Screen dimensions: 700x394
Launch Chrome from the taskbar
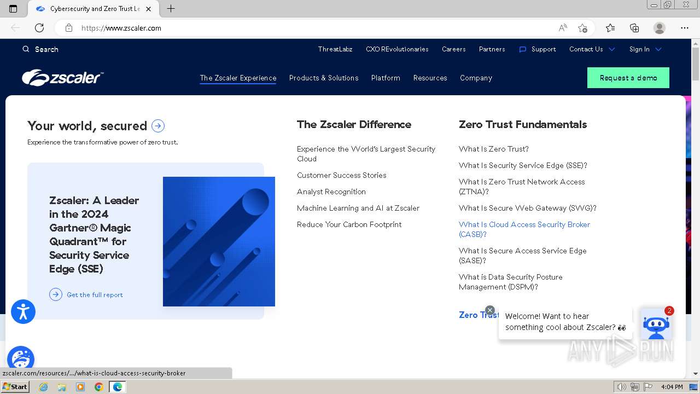98,387
